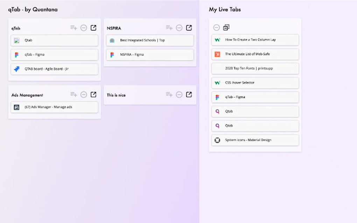Image resolution: width=357 pixels, height=223 pixels.
Task: Click the save-all-tabs icon in My Live Tabs
Action: [x=226, y=27]
